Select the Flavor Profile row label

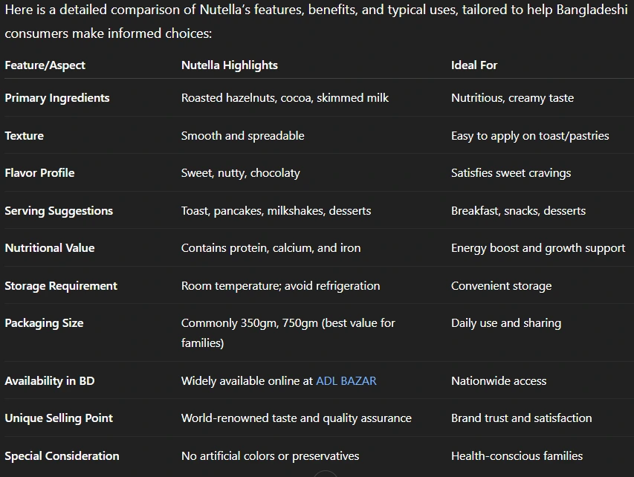click(x=39, y=172)
